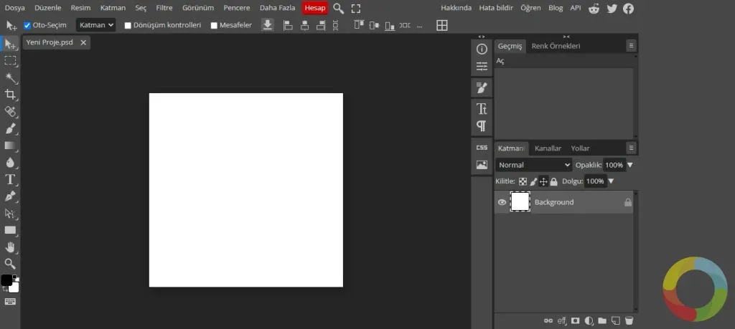Open the Info panel icon
This screenshot has width=735, height=329.
pyautogui.click(x=482, y=49)
